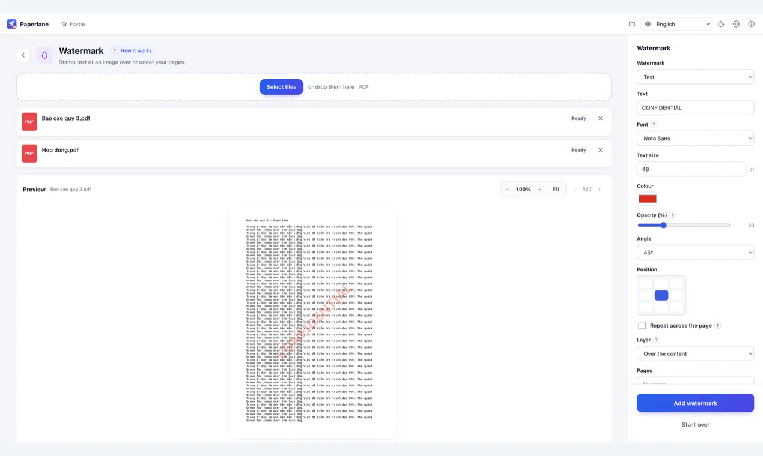The width and height of the screenshot is (763, 456).
Task: Click the PDF icon for Hop dong.pdf
Action: (x=29, y=154)
